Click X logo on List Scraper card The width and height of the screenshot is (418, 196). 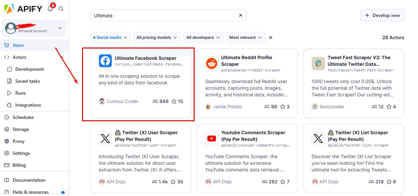pos(318,138)
